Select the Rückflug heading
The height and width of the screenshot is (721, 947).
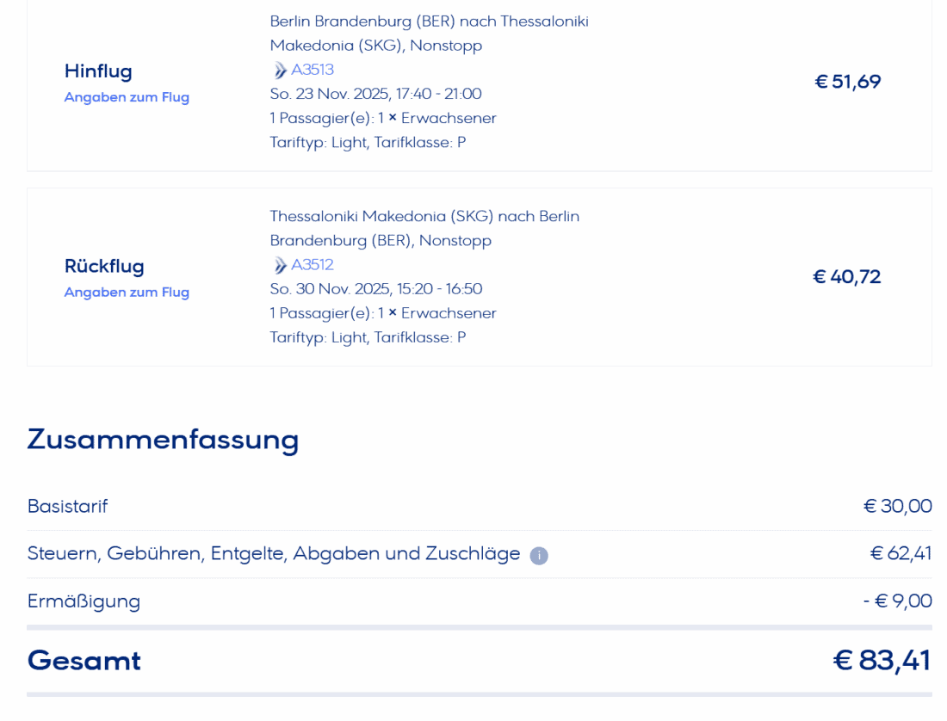[x=104, y=266]
